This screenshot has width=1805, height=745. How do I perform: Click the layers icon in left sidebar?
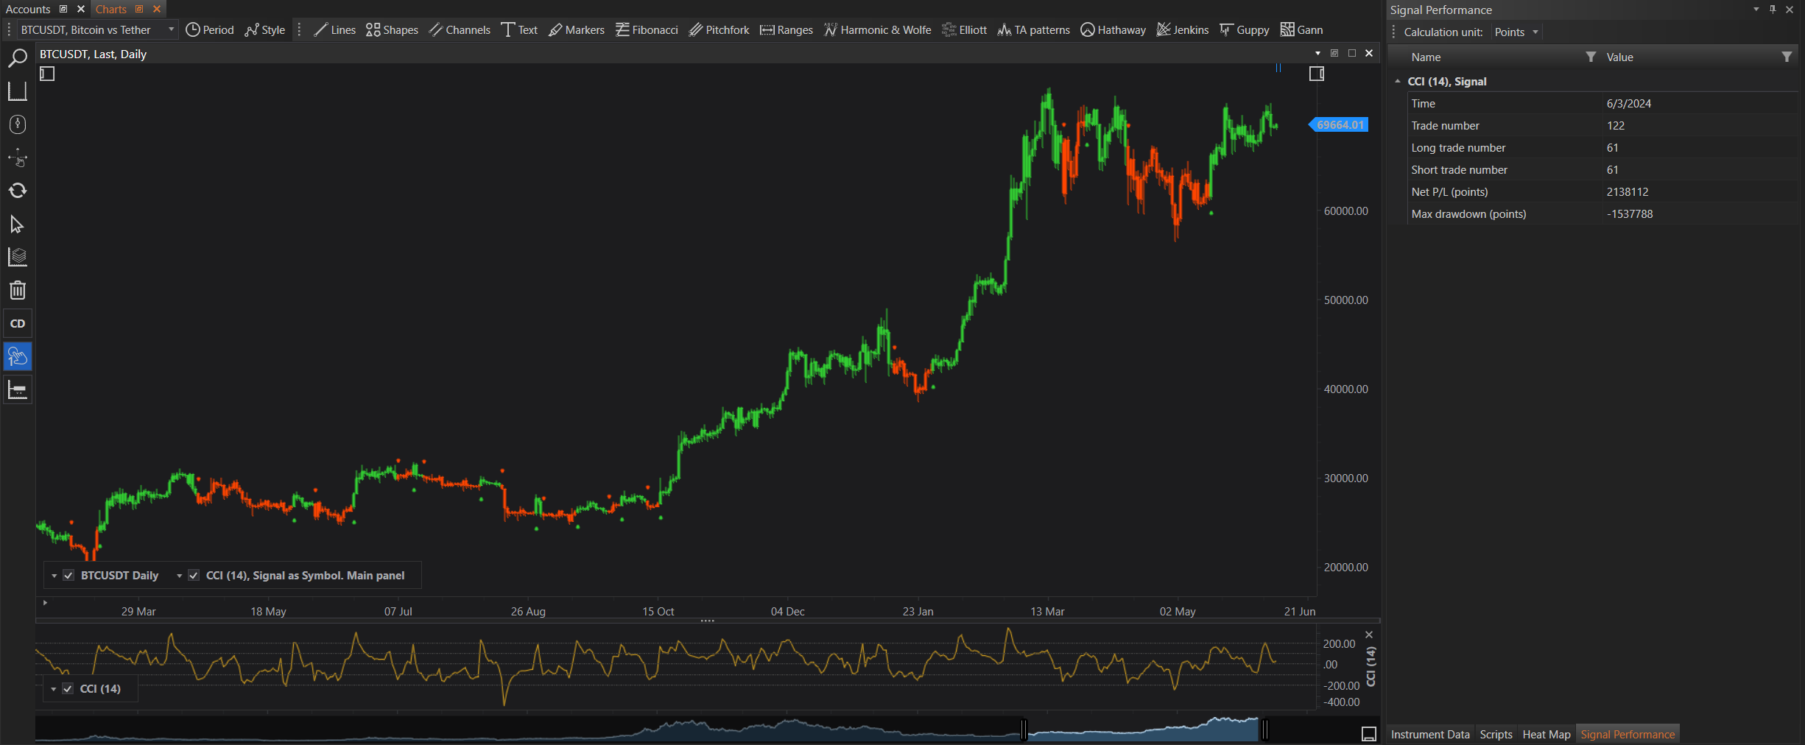click(18, 257)
